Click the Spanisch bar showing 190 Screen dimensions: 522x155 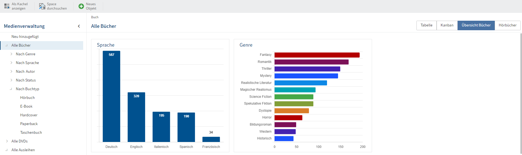point(186,127)
